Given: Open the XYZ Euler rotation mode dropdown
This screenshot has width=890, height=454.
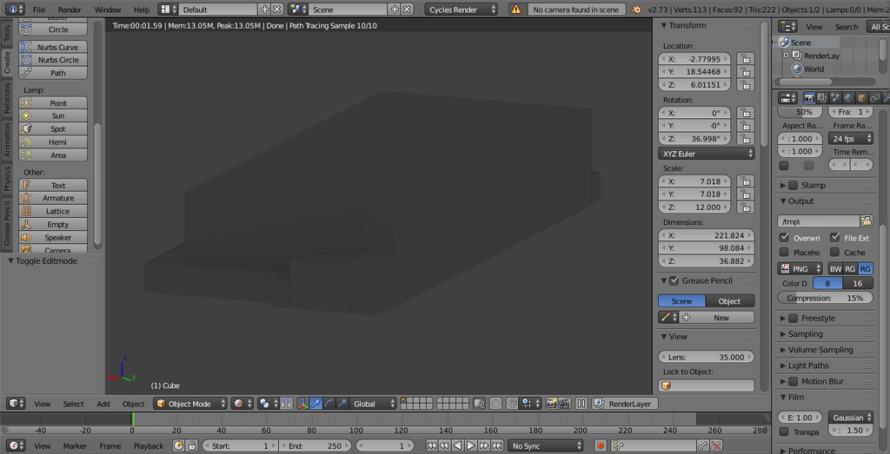Looking at the screenshot, I should click(x=707, y=154).
